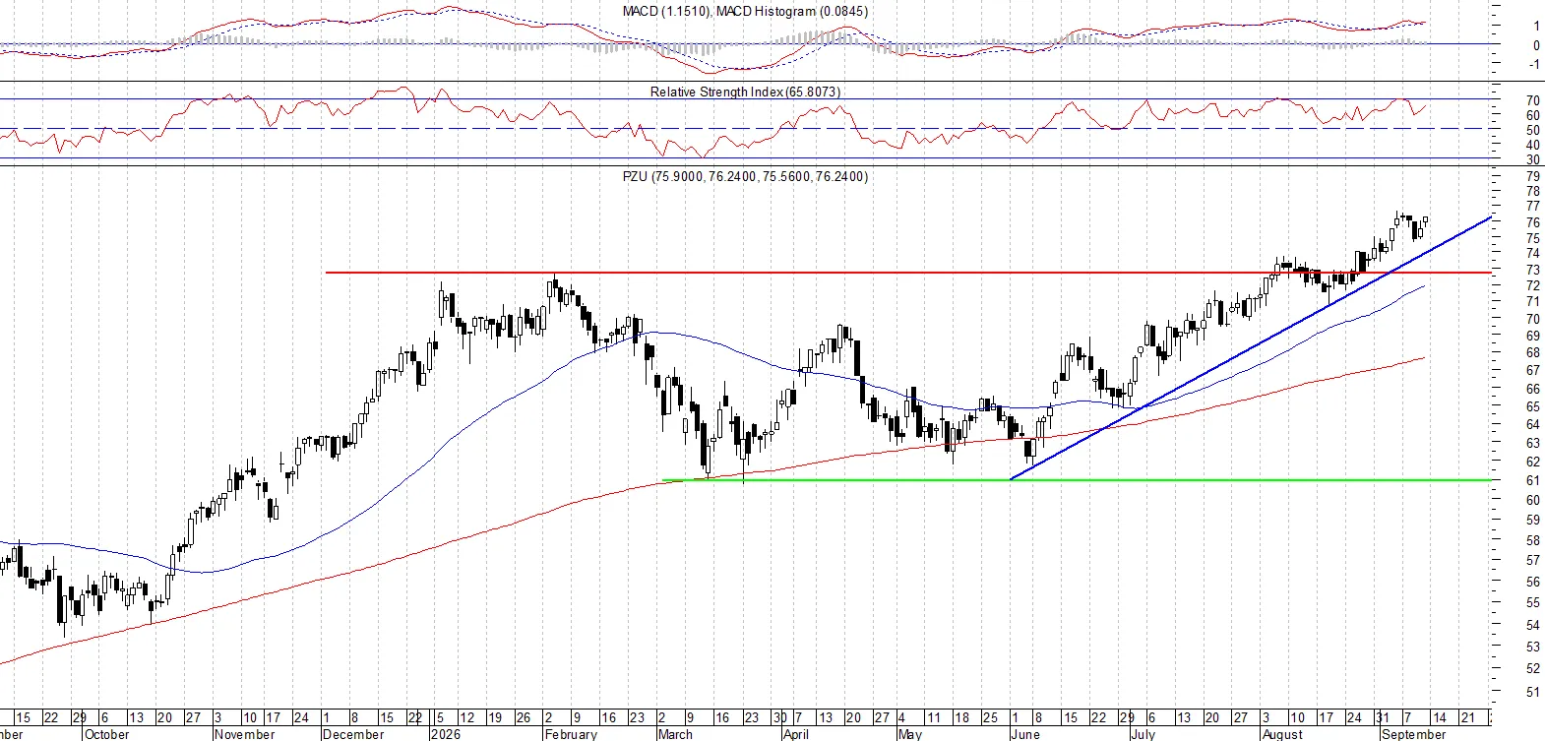Select the 2026 year label on the time axis
Image resolution: width=1545 pixels, height=741 pixels.
pos(447,734)
